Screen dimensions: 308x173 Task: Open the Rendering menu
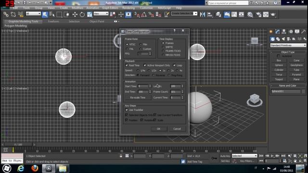[x=128, y=8]
